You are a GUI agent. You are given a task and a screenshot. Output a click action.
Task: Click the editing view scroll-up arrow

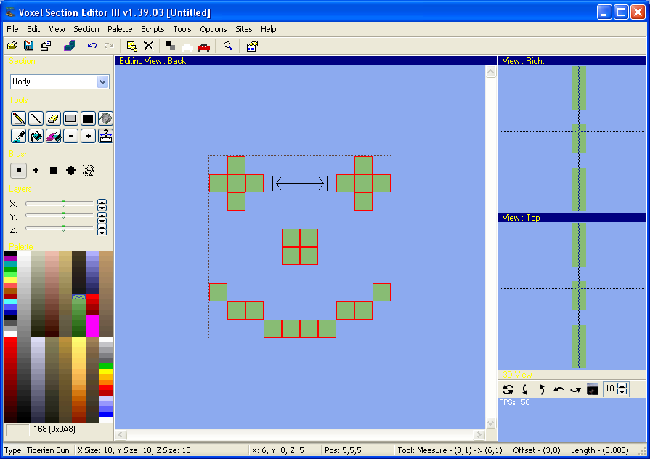click(491, 72)
